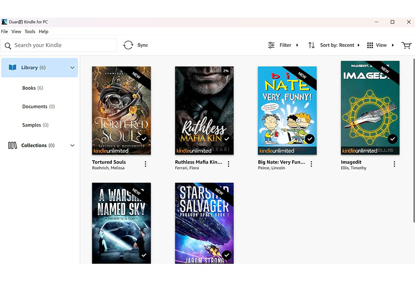Open the shopping cart store icon
The height and width of the screenshot is (296, 415).
coord(406,45)
